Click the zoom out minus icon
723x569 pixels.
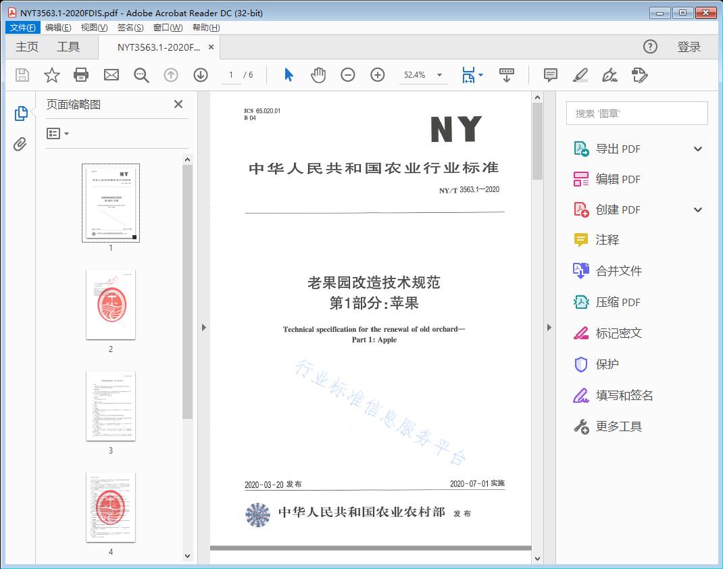348,75
